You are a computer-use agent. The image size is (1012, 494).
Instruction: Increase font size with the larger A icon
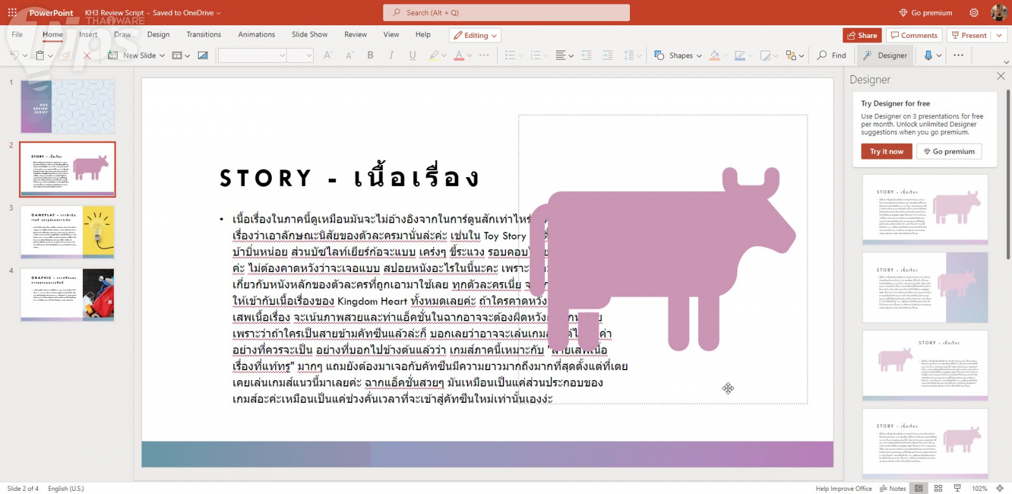[x=328, y=56]
